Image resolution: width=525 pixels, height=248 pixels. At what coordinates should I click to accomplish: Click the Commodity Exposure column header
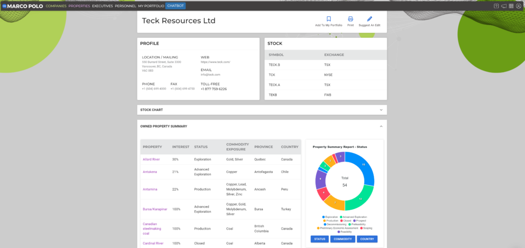238,147
